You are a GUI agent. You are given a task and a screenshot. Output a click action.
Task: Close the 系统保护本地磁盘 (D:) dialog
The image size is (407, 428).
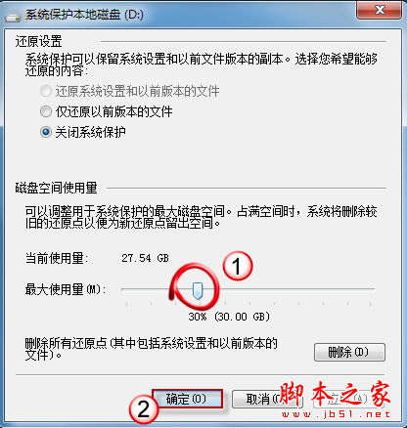tap(379, 10)
